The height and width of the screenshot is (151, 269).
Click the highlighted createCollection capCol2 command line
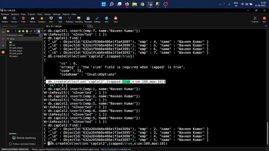click(x=105, y=82)
